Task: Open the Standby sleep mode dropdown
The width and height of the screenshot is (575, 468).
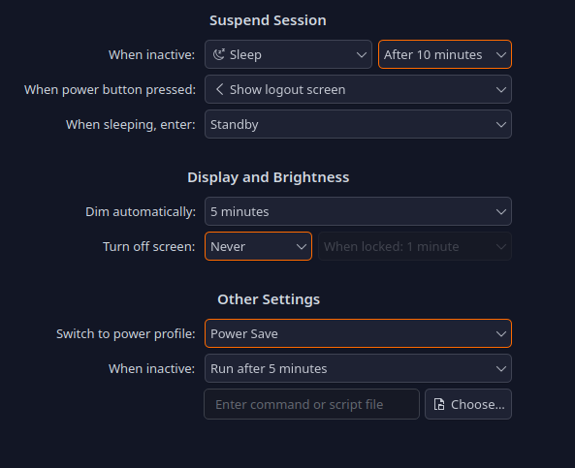Action: pyautogui.click(x=358, y=124)
